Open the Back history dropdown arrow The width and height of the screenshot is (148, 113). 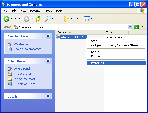[x=19, y=19]
